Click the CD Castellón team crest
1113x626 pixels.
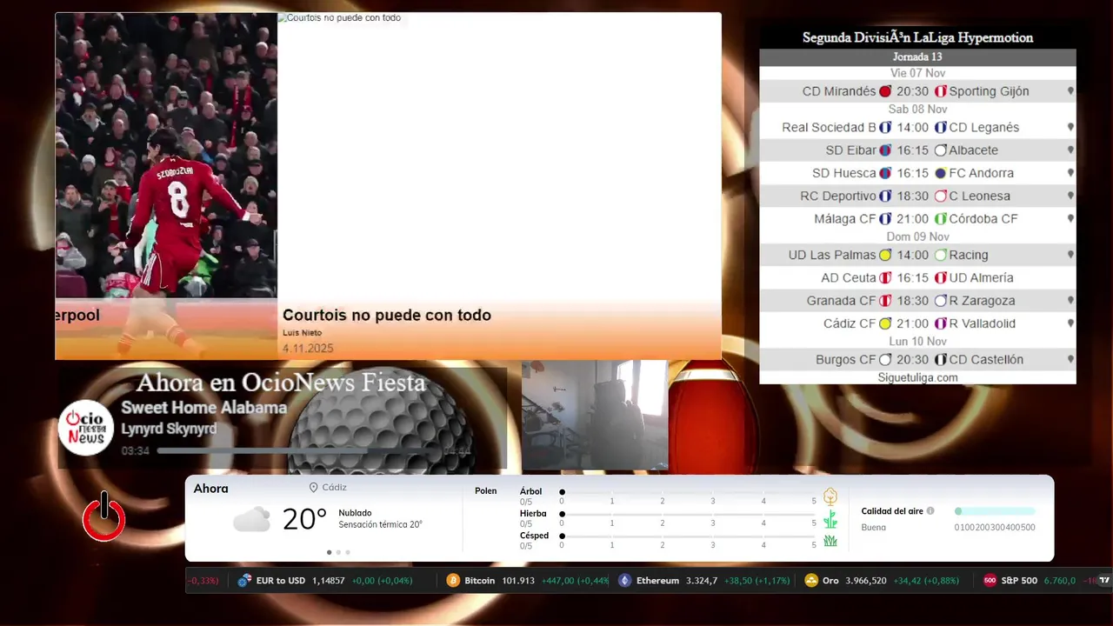pos(940,360)
